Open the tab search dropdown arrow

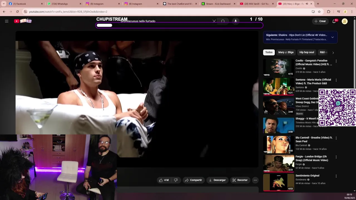pos(4,4)
